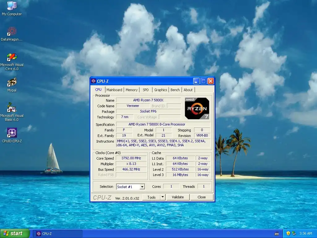The width and height of the screenshot is (317, 238).
Task: Open the SPD tab
Action: [145, 90]
